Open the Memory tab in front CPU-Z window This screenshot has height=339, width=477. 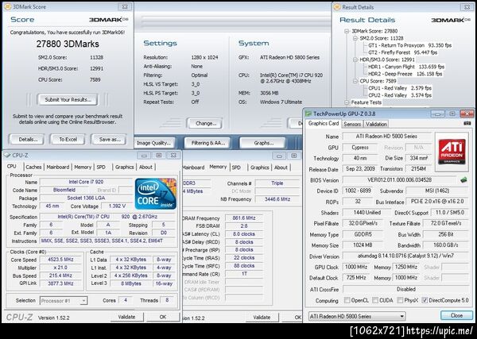(x=83, y=167)
